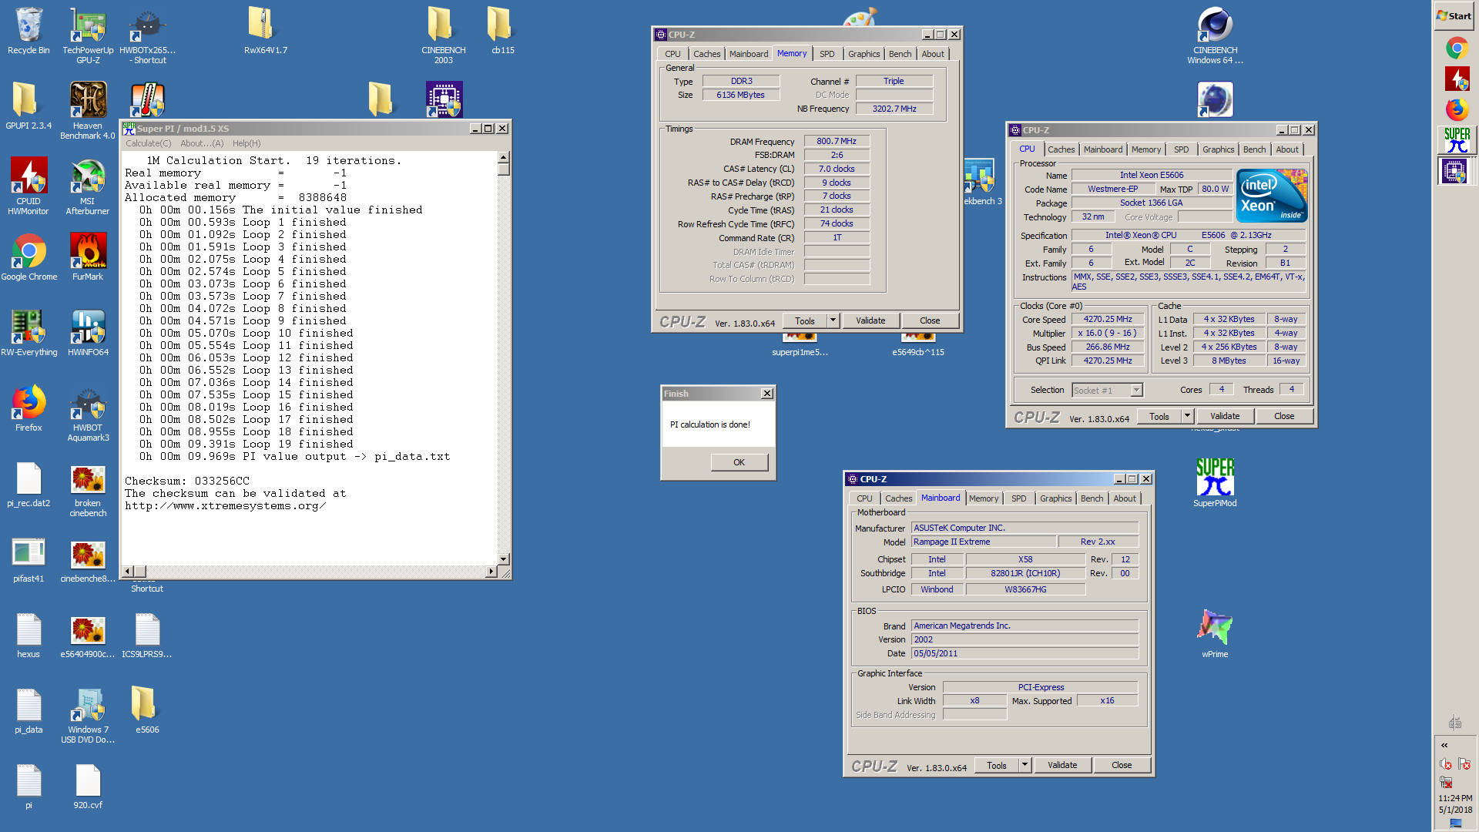Click Super PI vertical scrollbar down arrow
The height and width of the screenshot is (832, 1479).
pos(504,559)
